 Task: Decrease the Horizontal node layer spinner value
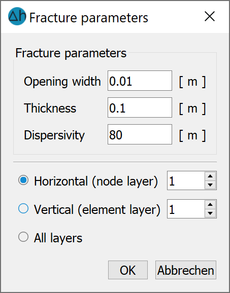210,185
